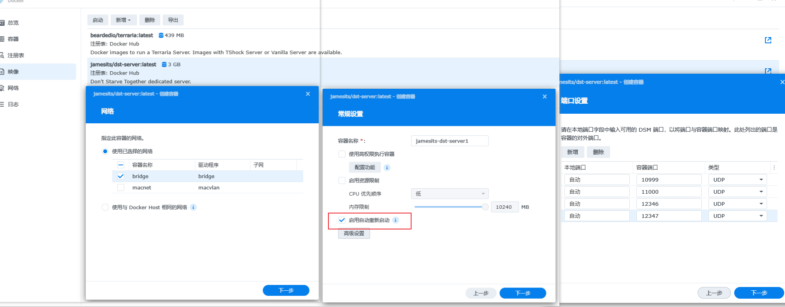Click the 驱动程序 column header
This screenshot has height=307, width=785.
click(x=223, y=165)
